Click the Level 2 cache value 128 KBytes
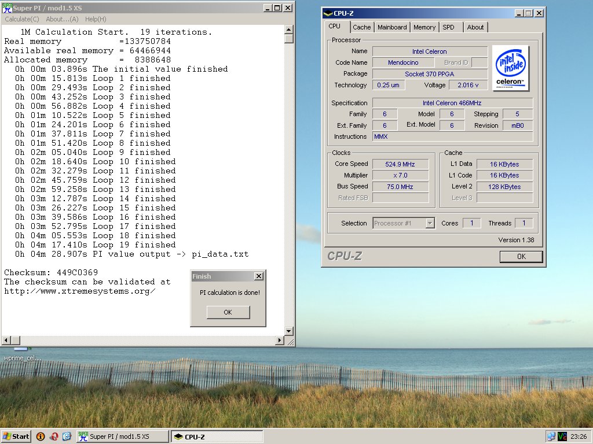This screenshot has height=444, width=593. tap(504, 187)
